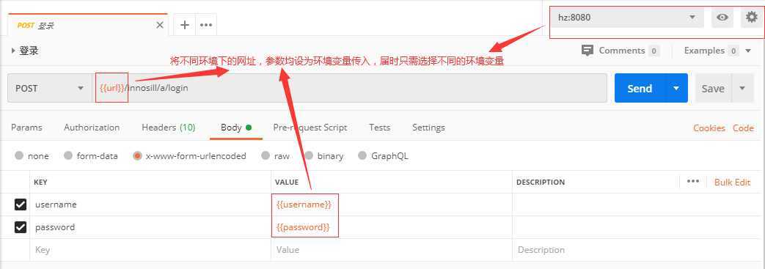Click the blue Send button
This screenshot has width=765, height=269.
click(x=640, y=88)
